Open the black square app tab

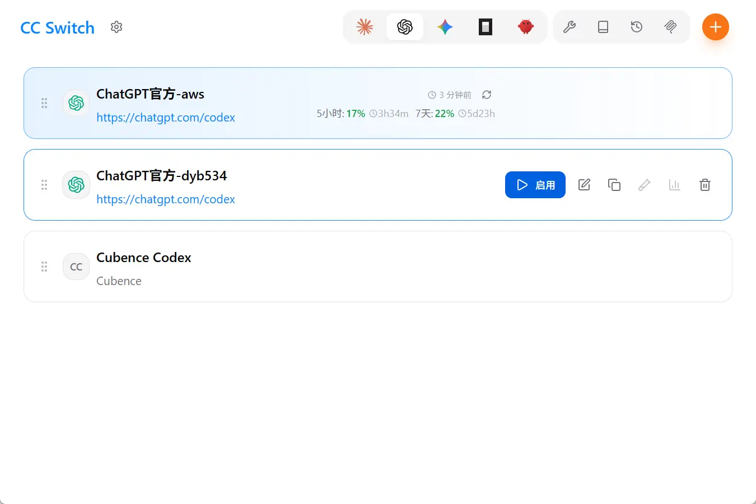pyautogui.click(x=486, y=27)
